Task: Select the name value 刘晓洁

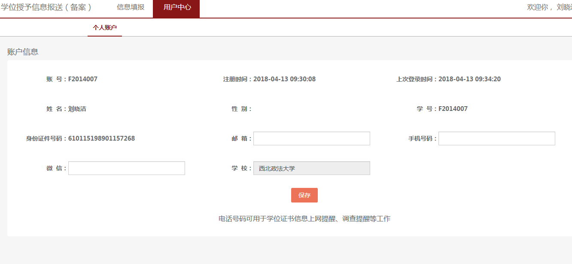Action: [x=77, y=109]
